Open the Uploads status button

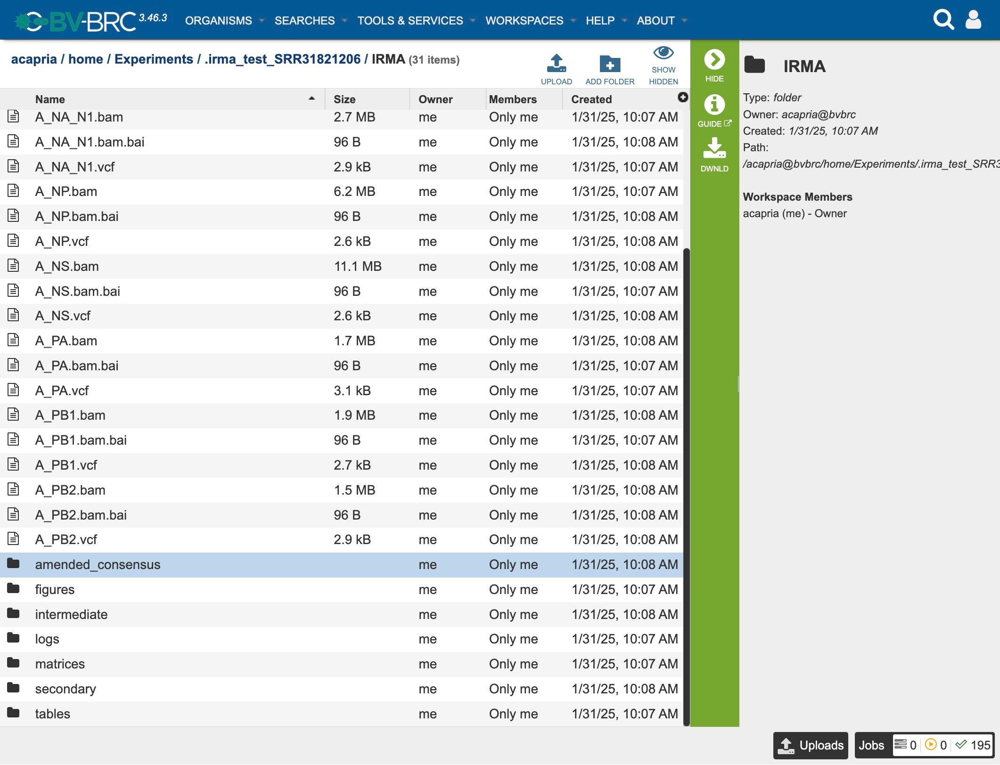coord(811,745)
